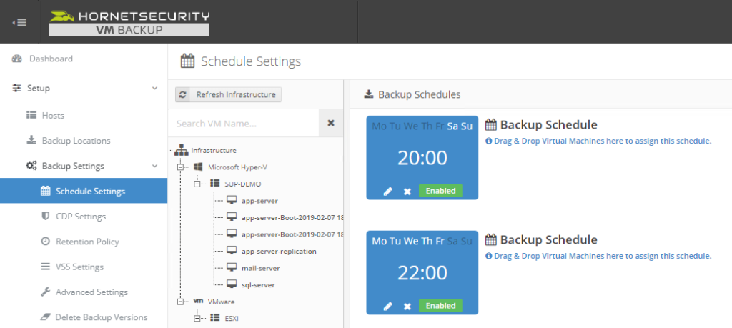Collapse the SUP-DEMO host node
Viewport: 732px width, 328px height.
[198, 184]
